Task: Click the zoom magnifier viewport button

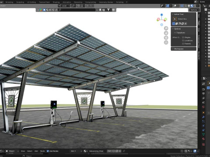Action: click(166, 28)
